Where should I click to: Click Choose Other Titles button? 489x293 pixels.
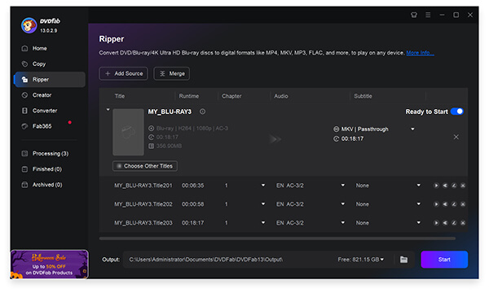145,166
